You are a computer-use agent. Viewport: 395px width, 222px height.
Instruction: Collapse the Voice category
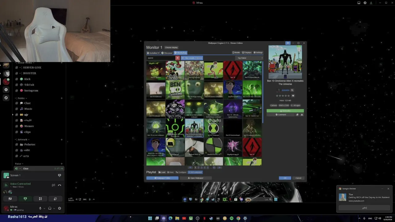(x=19, y=164)
